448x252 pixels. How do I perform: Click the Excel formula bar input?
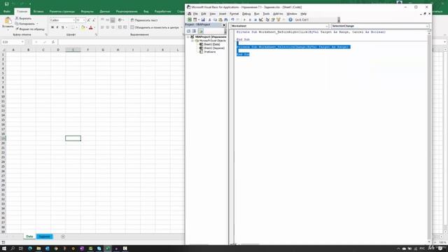click(121, 42)
